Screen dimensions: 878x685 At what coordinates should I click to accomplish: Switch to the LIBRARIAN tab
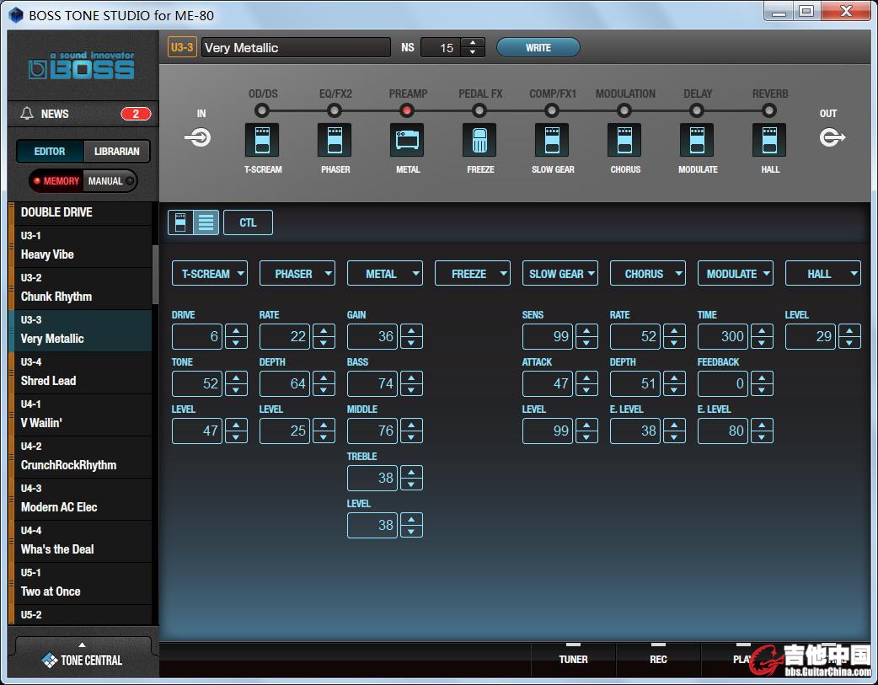point(117,152)
